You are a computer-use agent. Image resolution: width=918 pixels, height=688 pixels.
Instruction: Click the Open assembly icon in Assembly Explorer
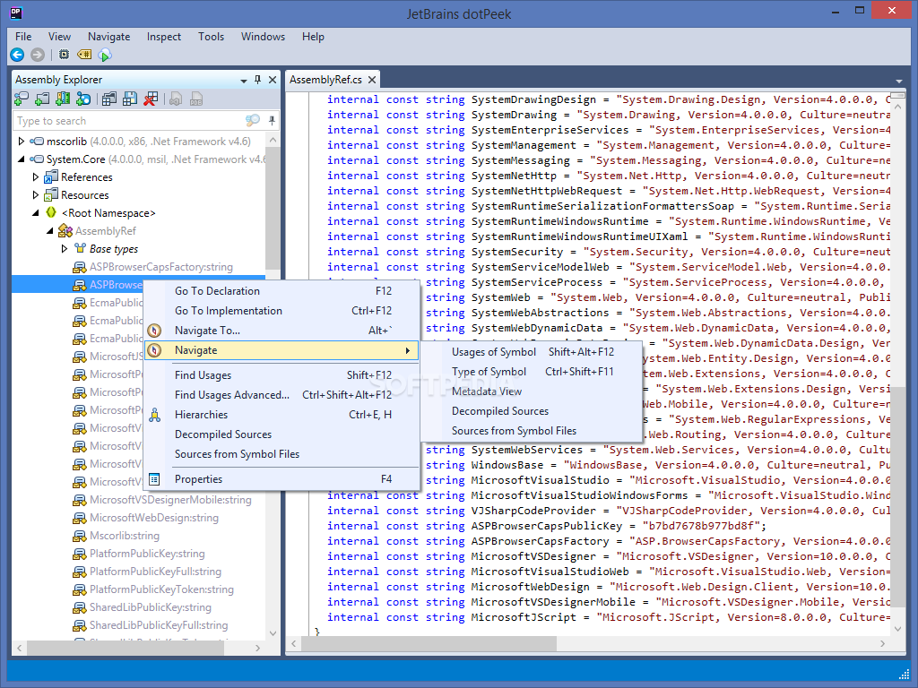click(22, 99)
